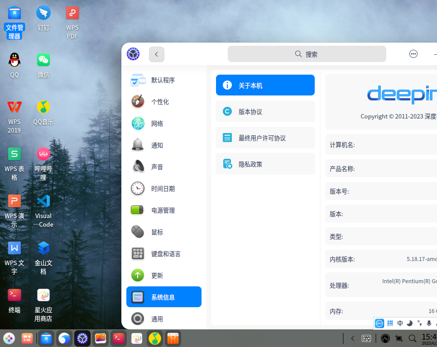437x347 pixels.
Task: Open the three-dot menu at top right
Action: coord(413,53)
